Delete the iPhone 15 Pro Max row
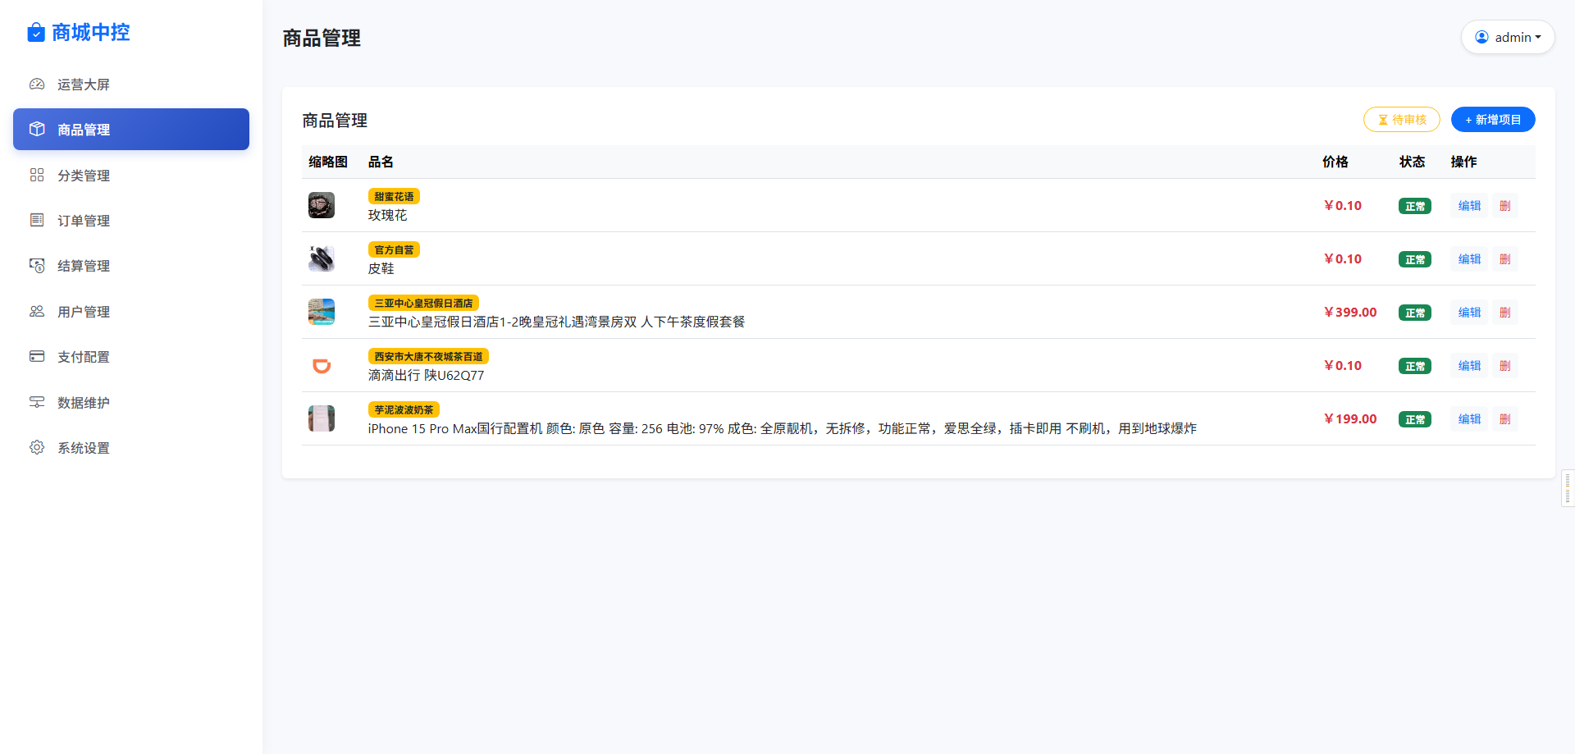Viewport: 1575px width, 754px height. pos(1504,419)
